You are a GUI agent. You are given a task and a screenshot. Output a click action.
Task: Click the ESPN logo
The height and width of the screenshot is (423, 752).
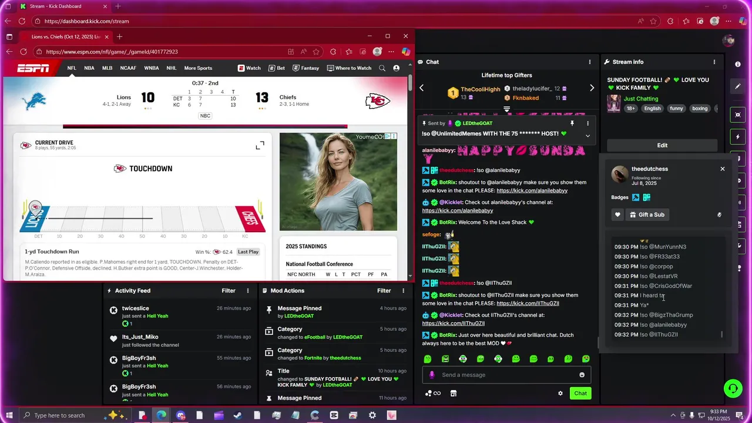pyautogui.click(x=33, y=68)
